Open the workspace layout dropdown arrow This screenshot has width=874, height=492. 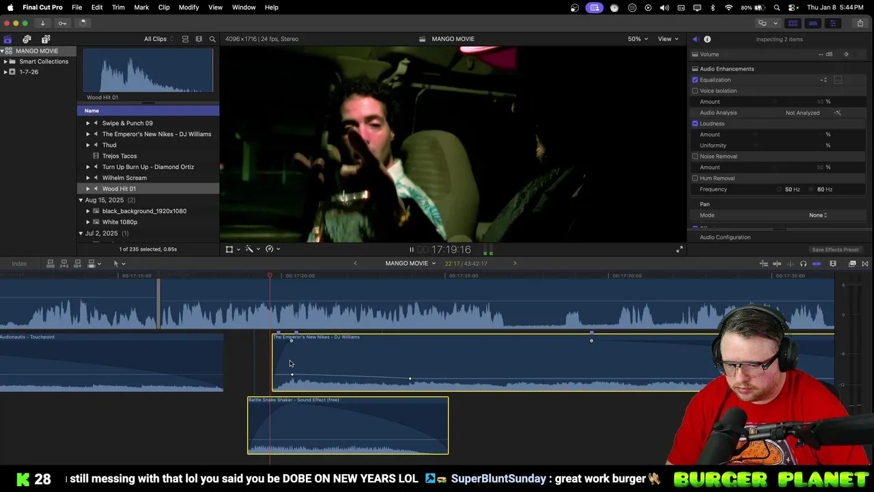(x=776, y=23)
